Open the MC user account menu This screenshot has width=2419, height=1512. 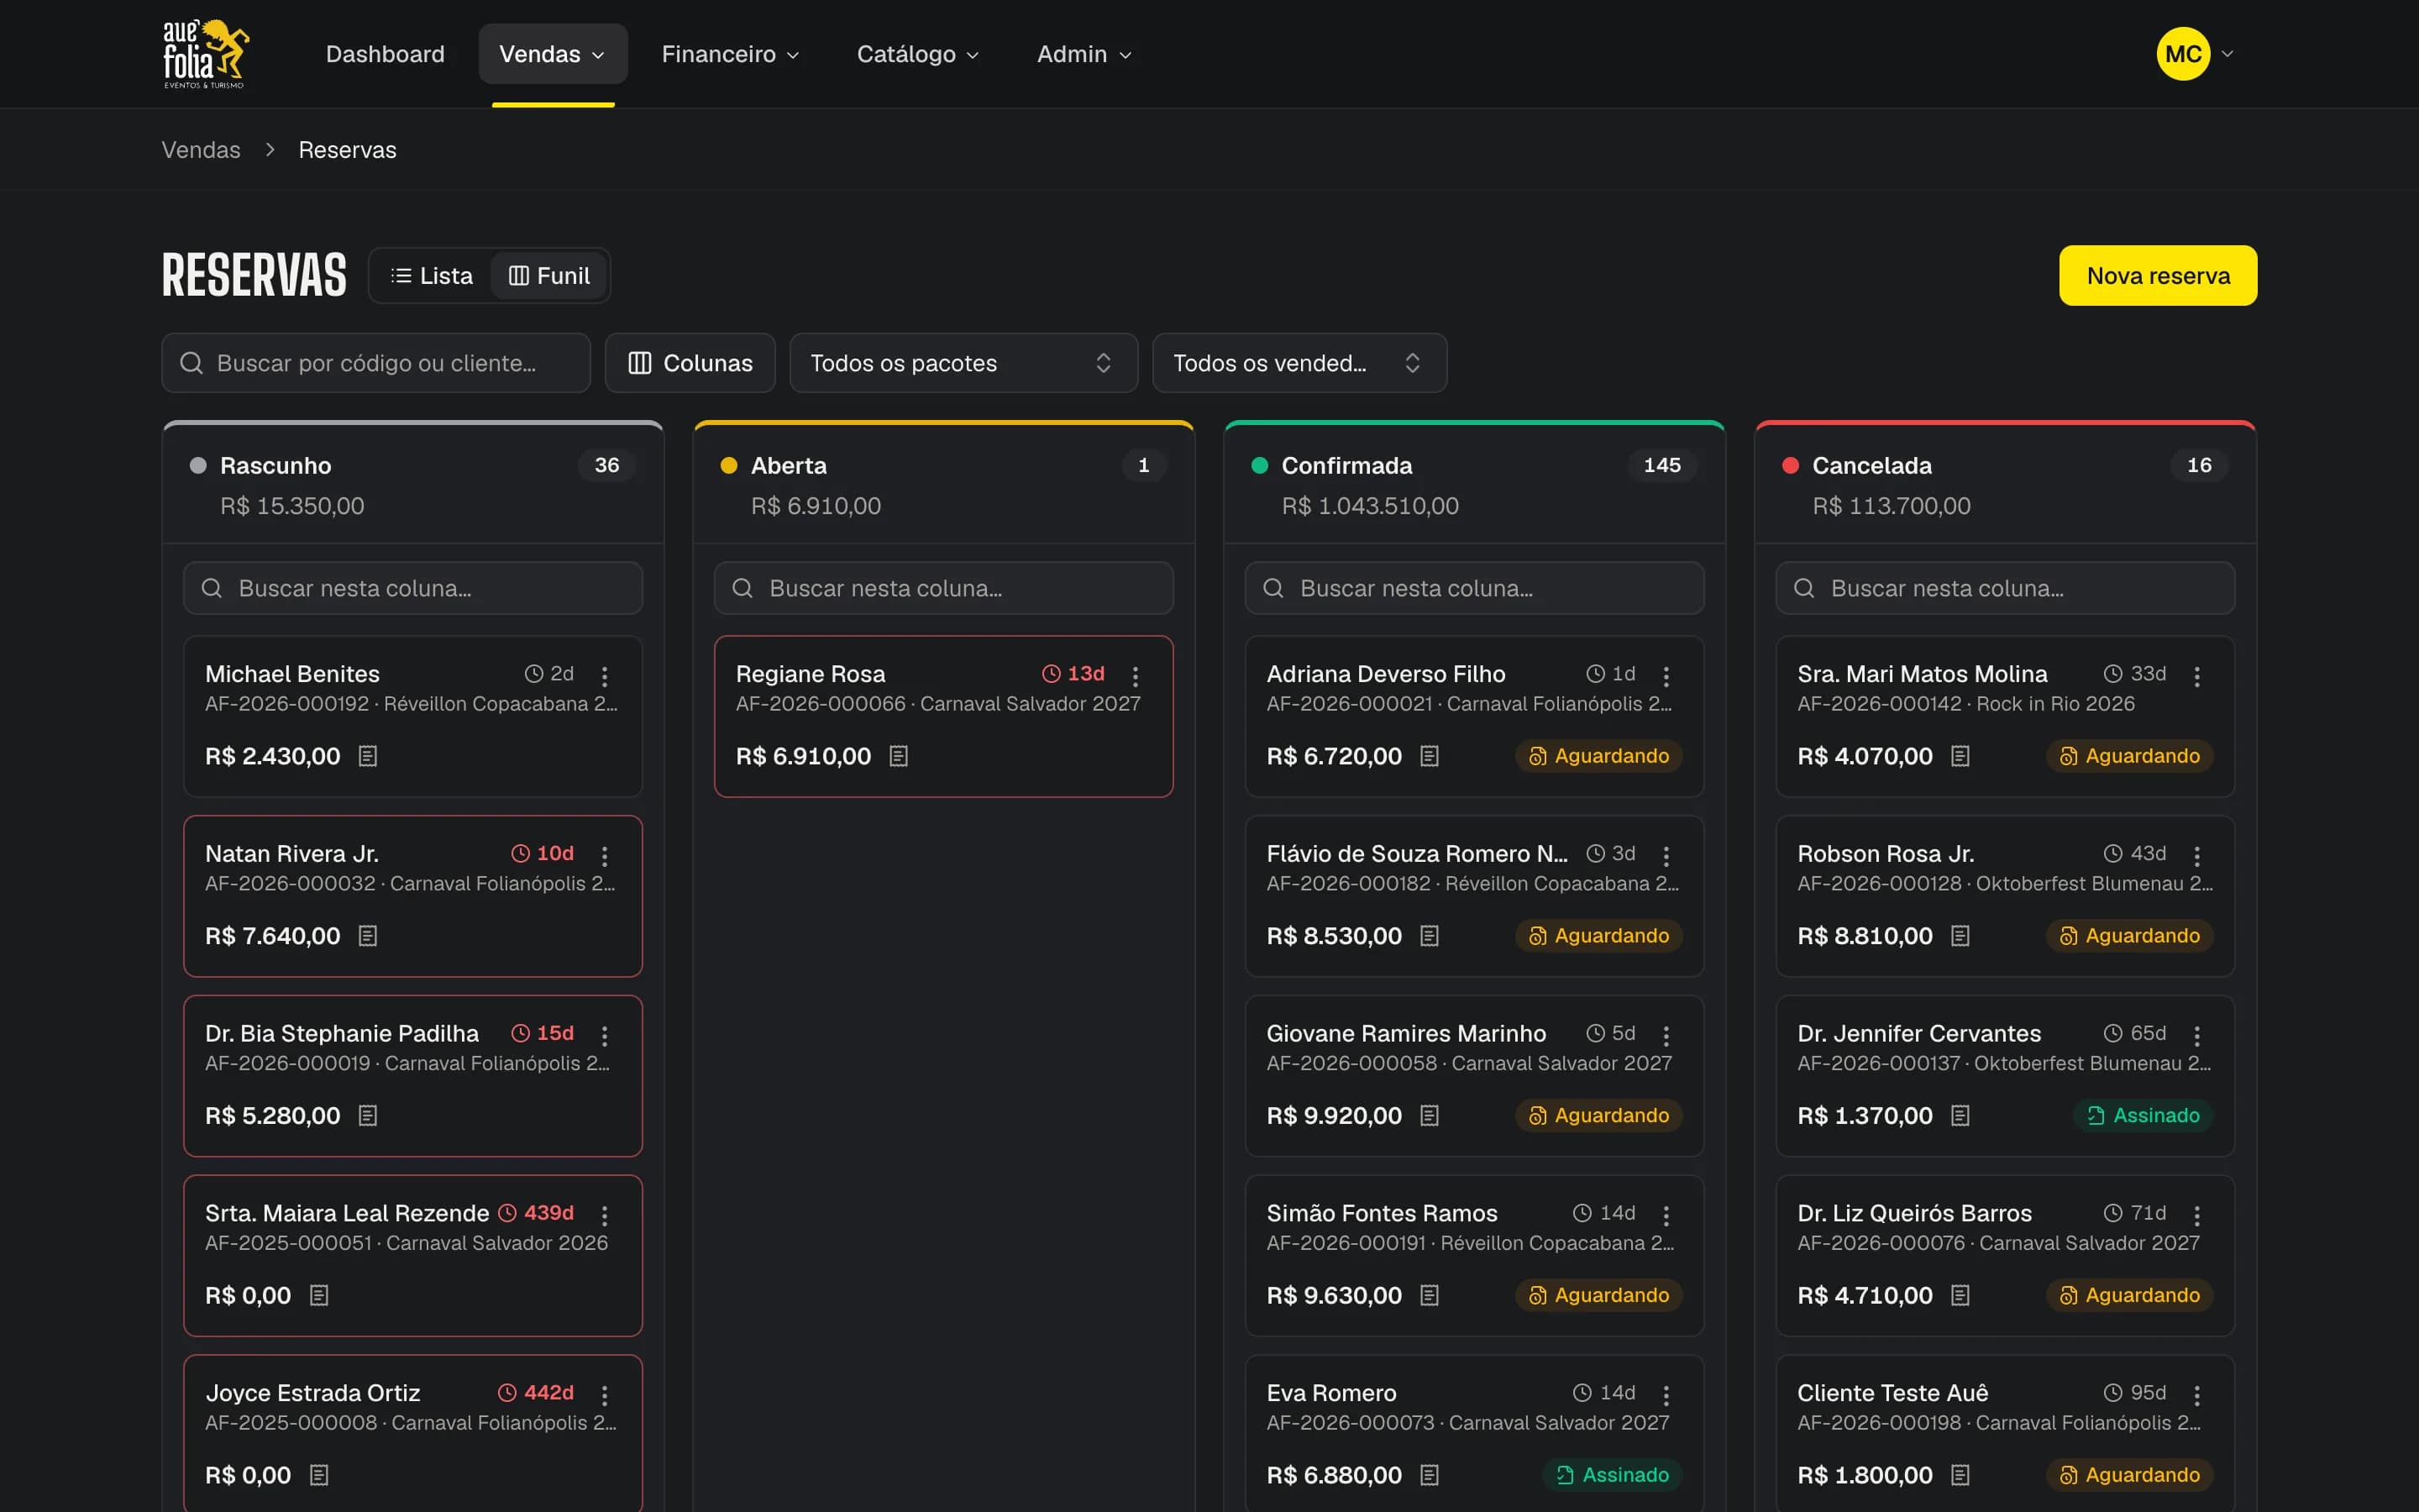pyautogui.click(x=2195, y=54)
